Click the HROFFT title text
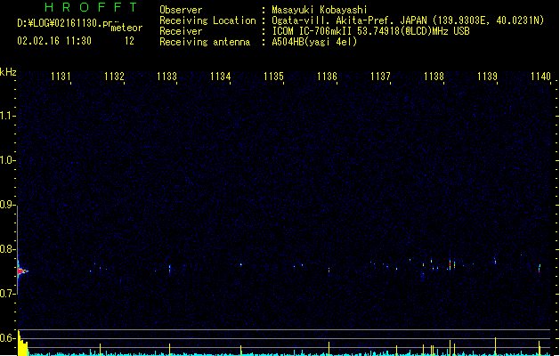560x356 pixels. pyautogui.click(x=91, y=7)
